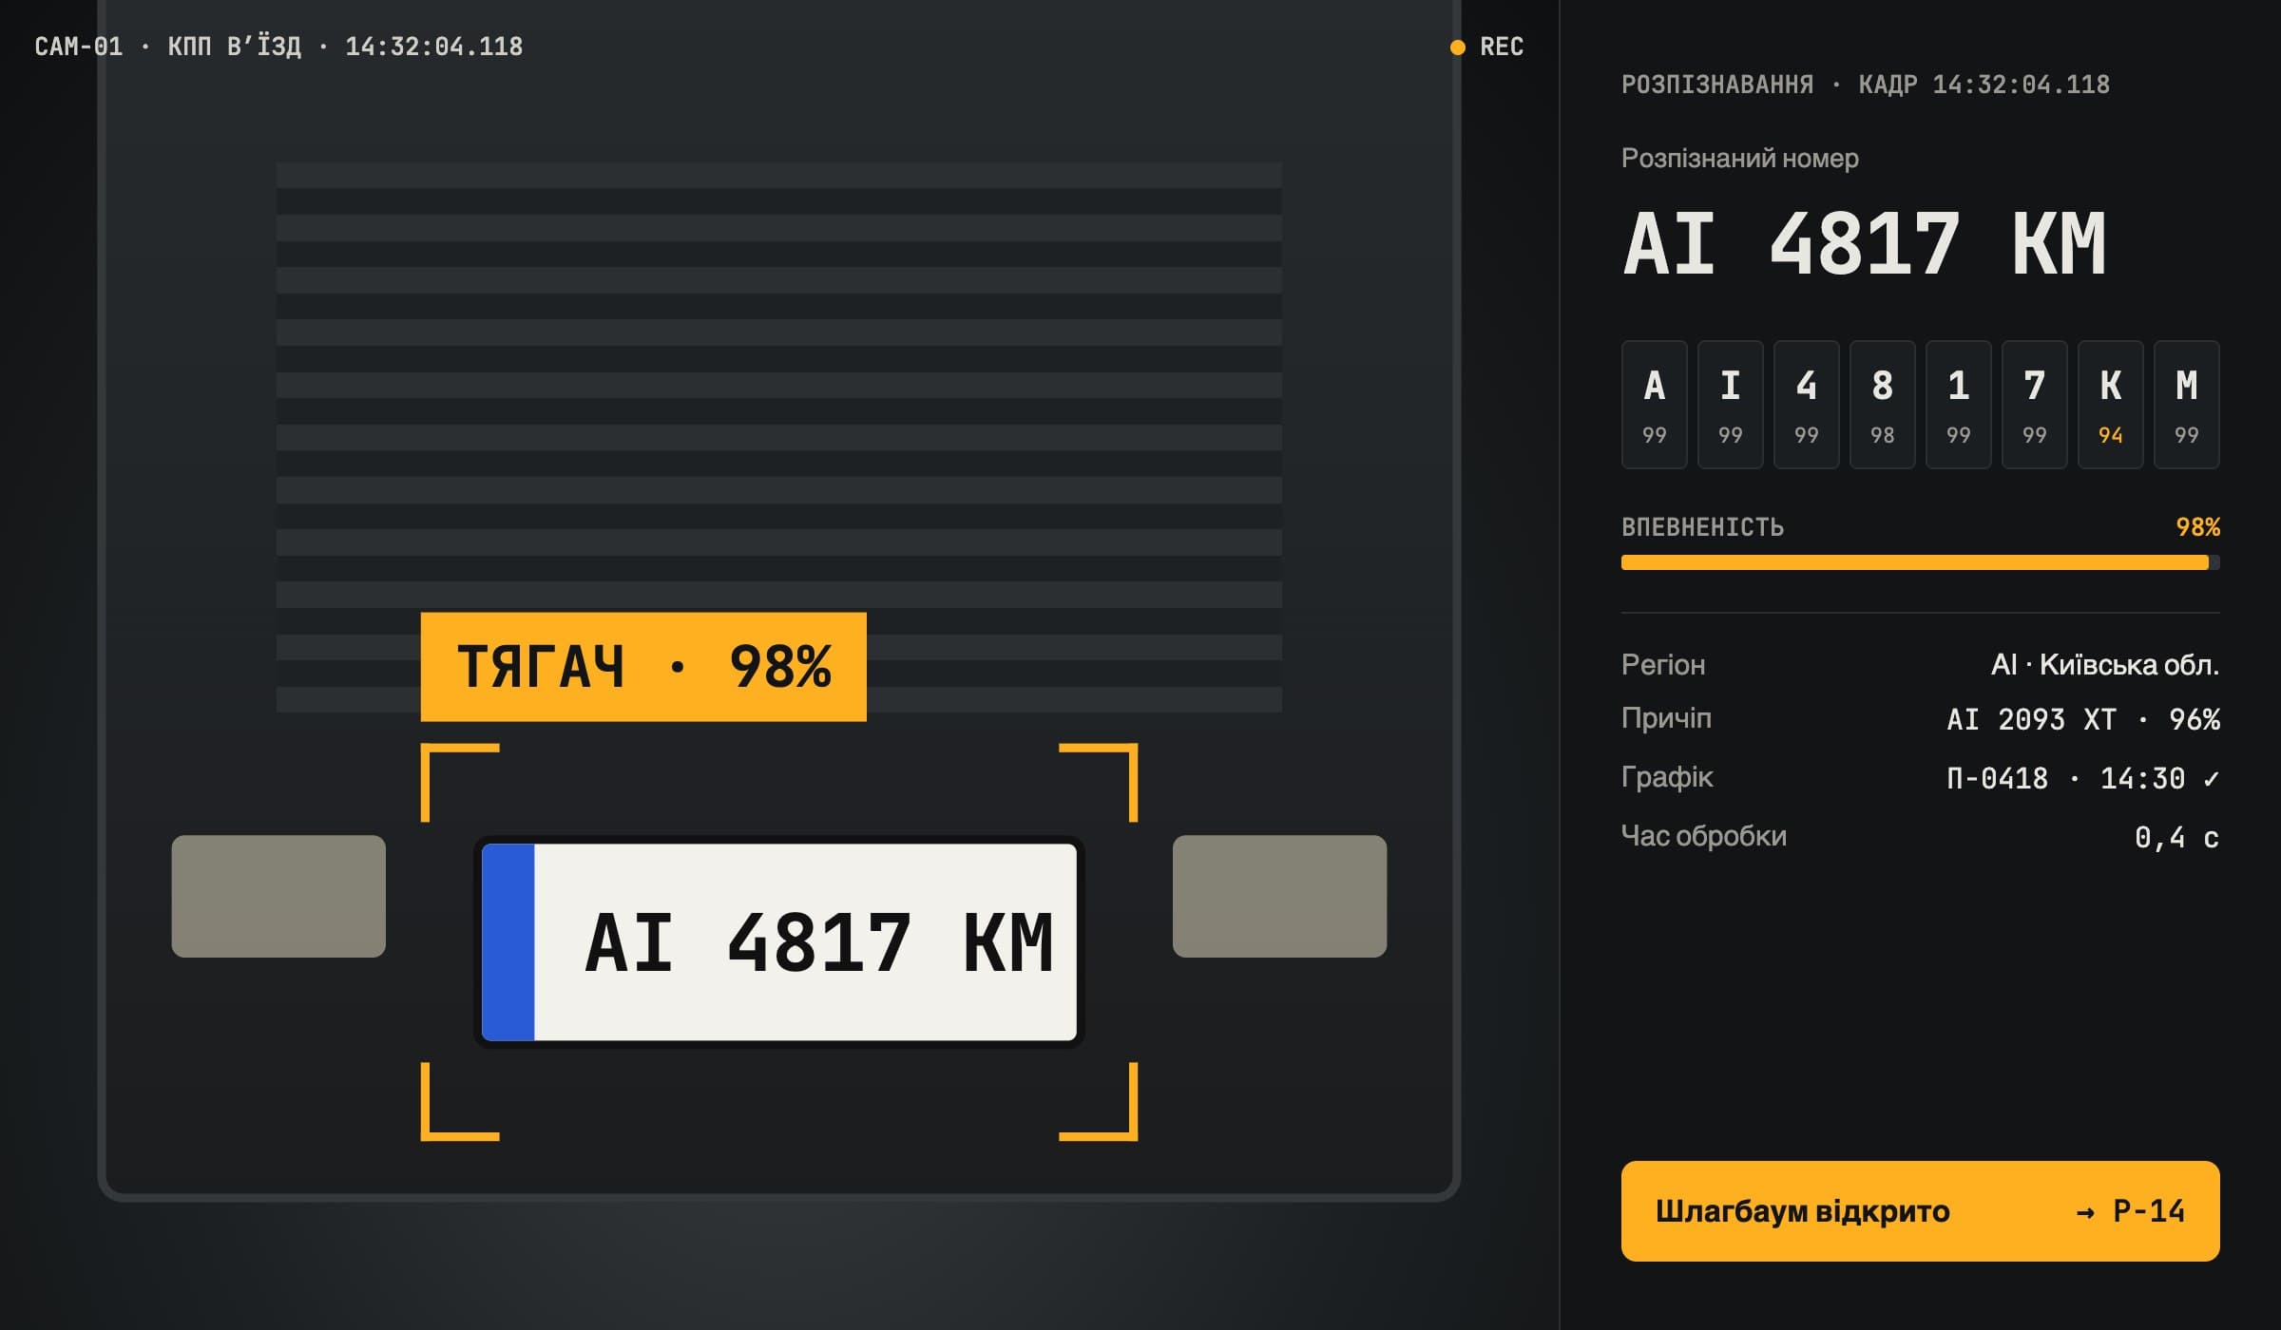Screen dimensions: 2281x1330
Task: Select the character tile '7' with 99
Action: pos(2034,405)
